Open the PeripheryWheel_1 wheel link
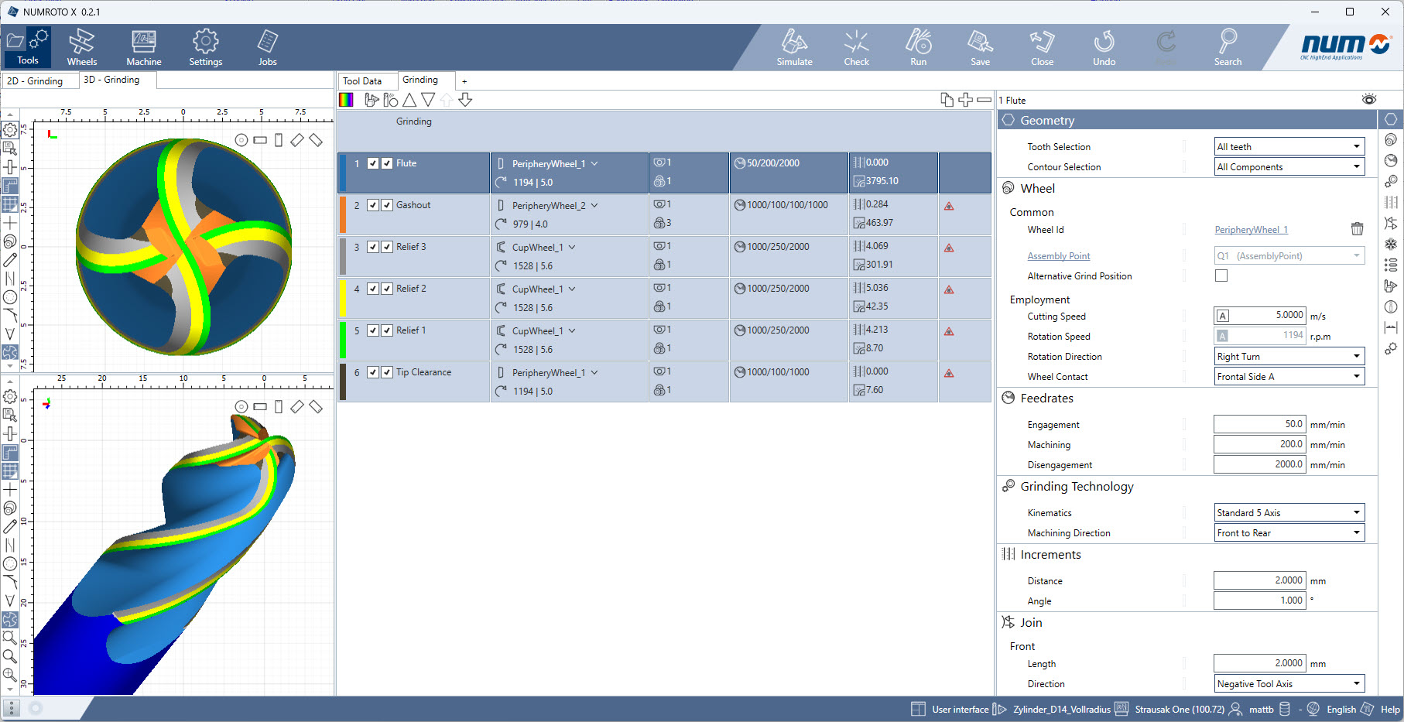 pyautogui.click(x=1251, y=230)
